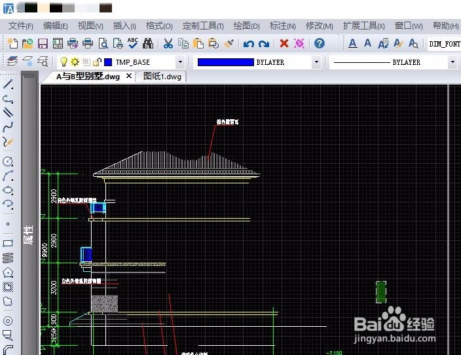Expand the BYLAYER linetype dropdown
The height and width of the screenshot is (355, 461).
(452, 62)
